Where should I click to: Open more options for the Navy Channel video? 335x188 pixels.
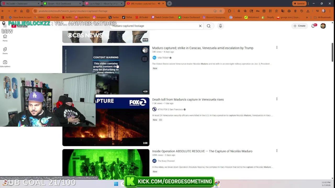(277, 151)
